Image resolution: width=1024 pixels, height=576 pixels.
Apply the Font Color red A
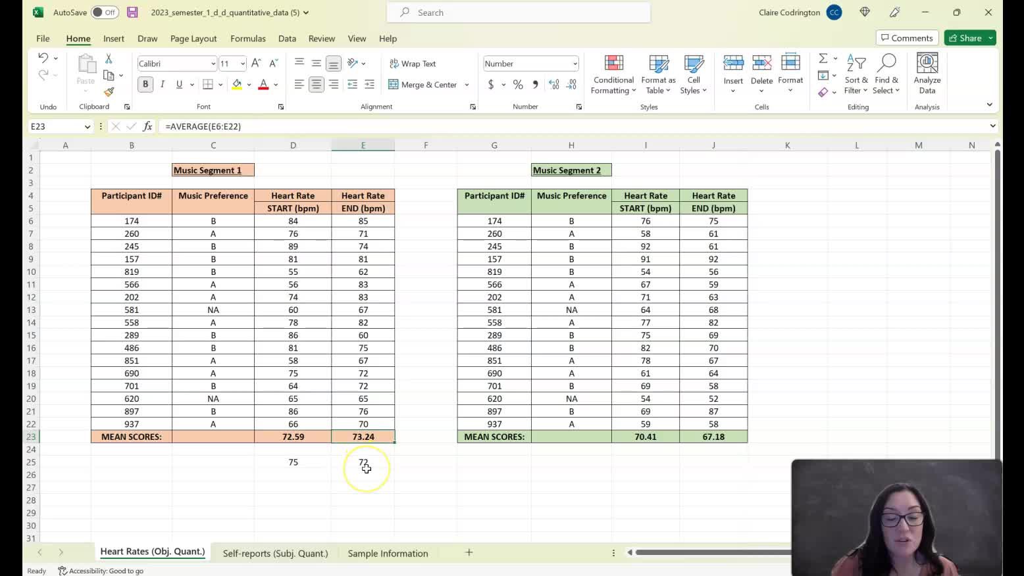coord(264,84)
